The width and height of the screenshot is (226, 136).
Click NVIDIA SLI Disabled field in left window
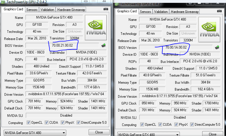pyautogui.click(x=66, y=115)
